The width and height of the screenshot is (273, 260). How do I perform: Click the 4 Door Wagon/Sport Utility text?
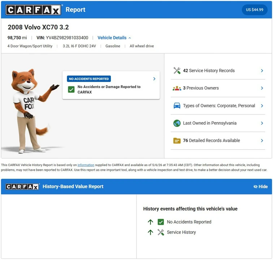tap(30, 46)
